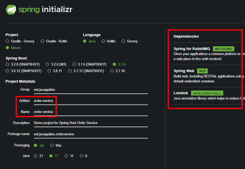Viewport: 245px width, 169px height.
Task: Click the Project Metadata heading
Action: [20, 81]
